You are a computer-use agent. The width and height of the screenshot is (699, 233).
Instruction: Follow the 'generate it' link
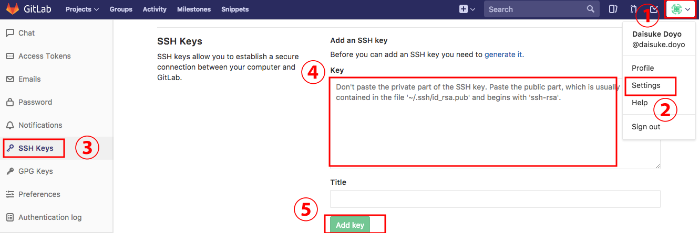point(503,54)
